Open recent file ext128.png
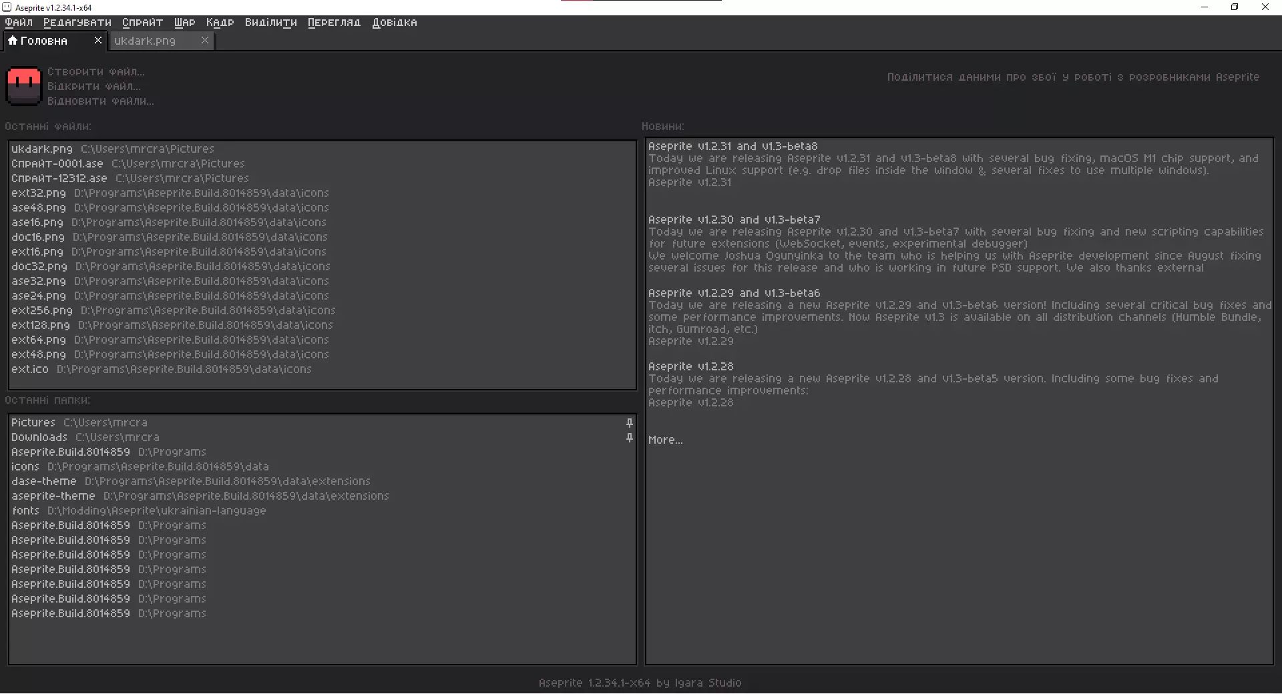Screen dimensions: 1282x694 pyautogui.click(x=323, y=326)
